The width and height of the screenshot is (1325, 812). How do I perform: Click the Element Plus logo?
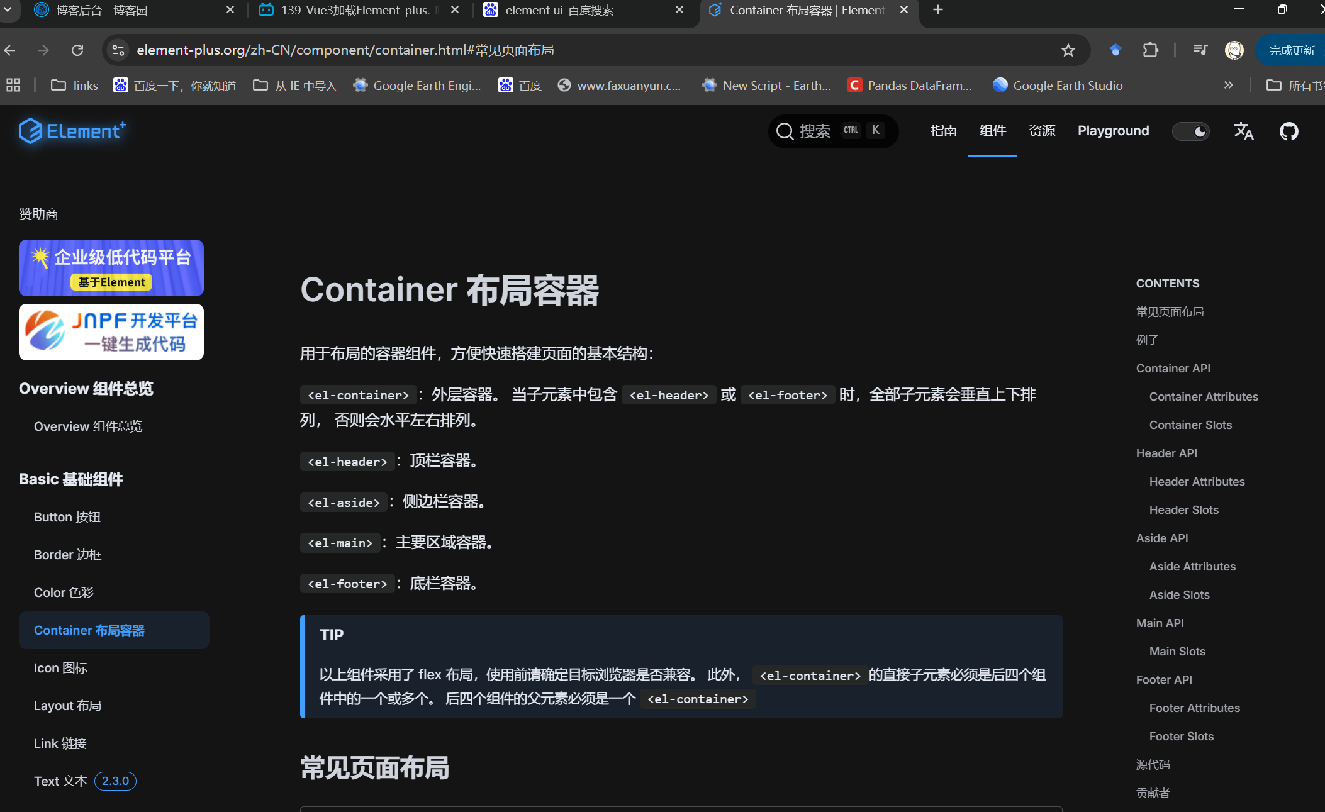click(72, 131)
